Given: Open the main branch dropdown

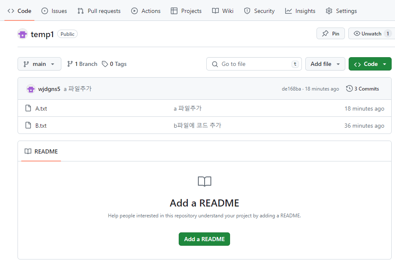Looking at the screenshot, I should coord(39,64).
